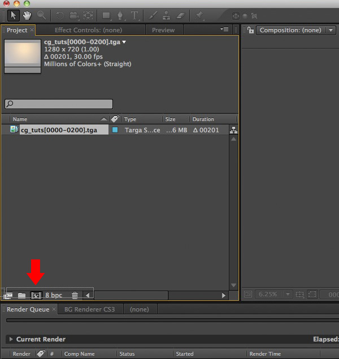Click the project list scroll up arrow

(233, 139)
